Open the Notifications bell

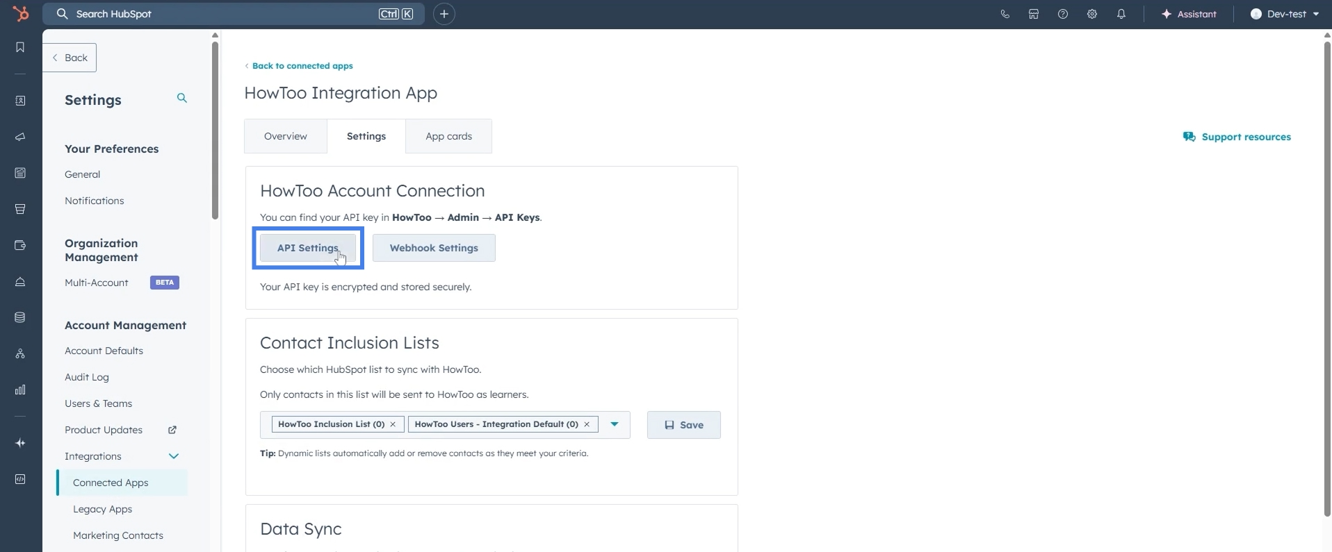click(1121, 14)
